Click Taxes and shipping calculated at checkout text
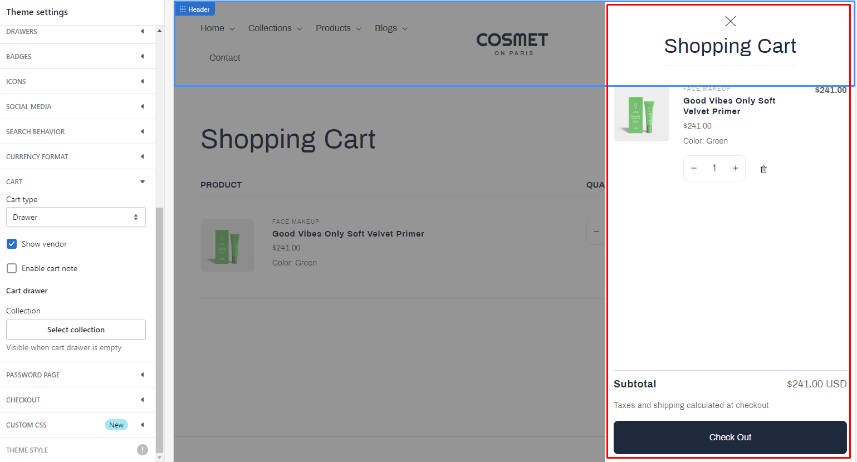Screen dimensions: 857x462 (691, 405)
